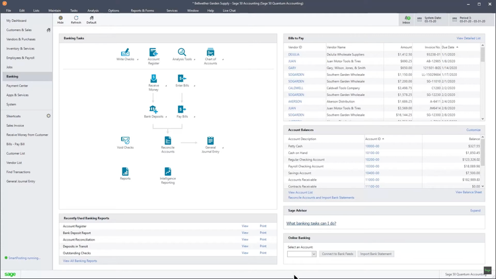Open the Analysis menu
The height and width of the screenshot is (279, 496).
93,11
